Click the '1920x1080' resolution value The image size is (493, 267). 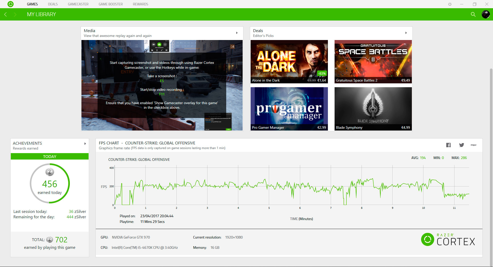coord(234,237)
